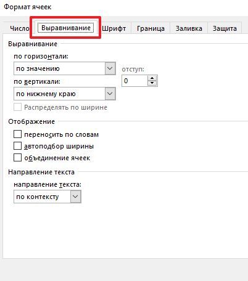This screenshot has height=281, width=248.
Task: Open the Защита tab
Action: pyautogui.click(x=225, y=28)
